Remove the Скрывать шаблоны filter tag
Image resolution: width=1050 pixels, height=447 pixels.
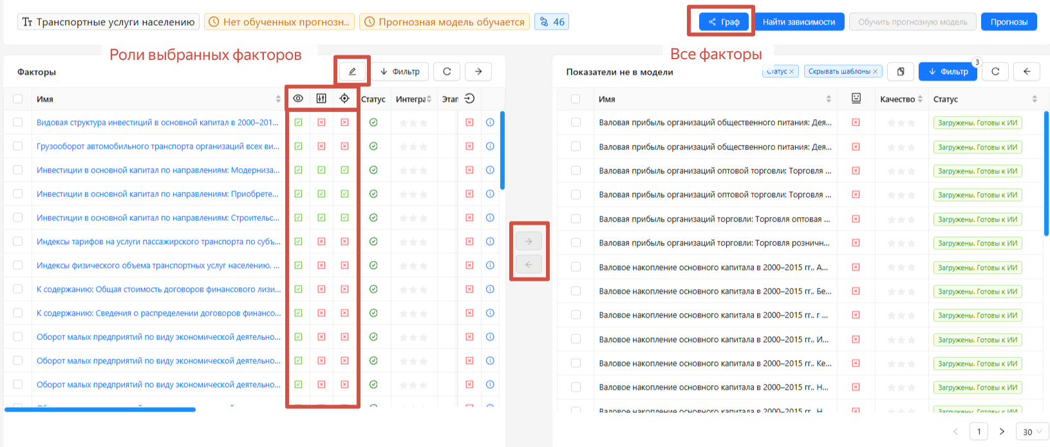(x=875, y=71)
